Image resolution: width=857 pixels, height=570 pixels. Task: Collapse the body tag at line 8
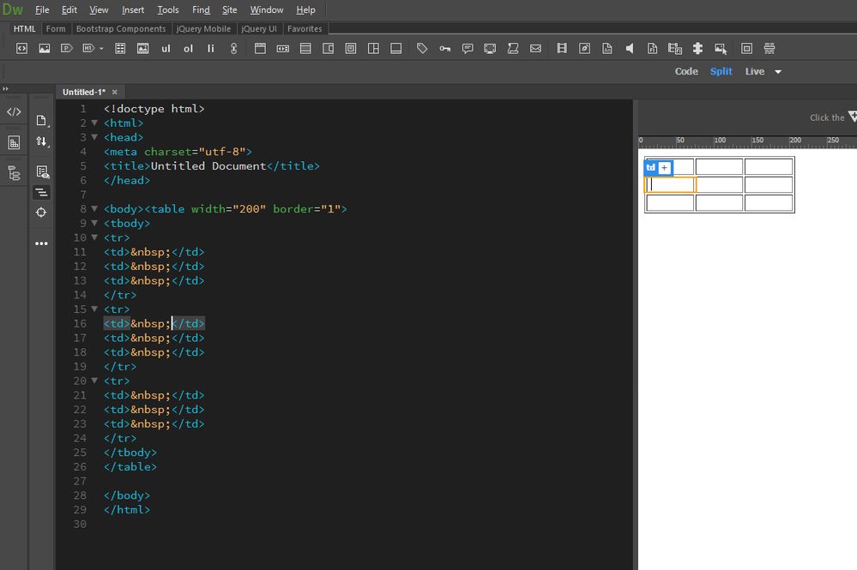click(94, 208)
